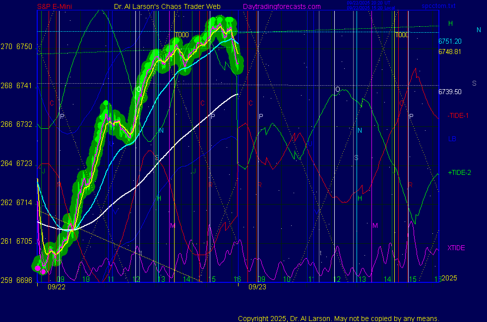Select the blue LB legend label
Screen dimensions: 487x322
point(452,139)
